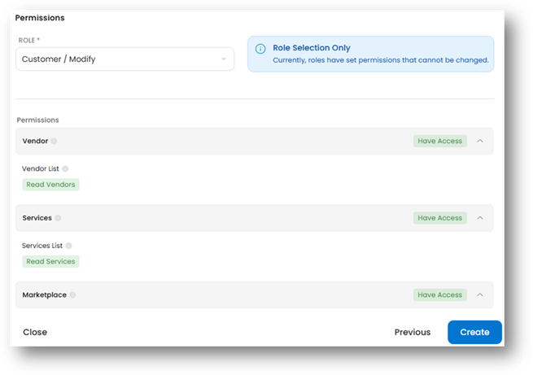Click info icon next to Vendor heading
533x375 pixels.
54,141
